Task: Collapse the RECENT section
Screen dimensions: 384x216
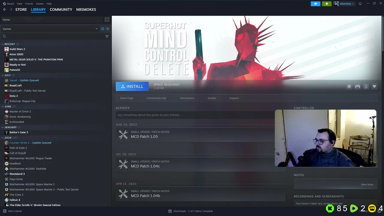Action: point(3,44)
